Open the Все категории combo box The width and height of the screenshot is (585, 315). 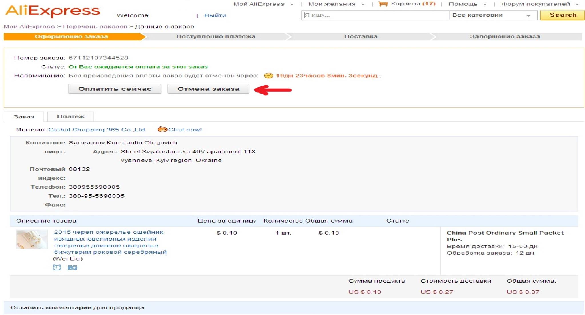pos(493,15)
